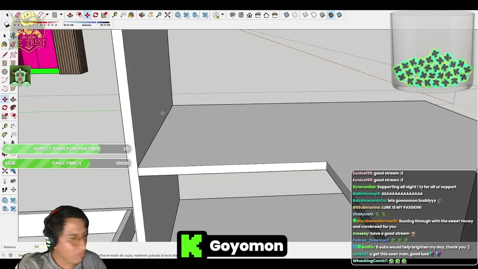The width and height of the screenshot is (478, 269).
Task: Choose the Tape Measure tool in the top toolbar
Action: pos(115,15)
